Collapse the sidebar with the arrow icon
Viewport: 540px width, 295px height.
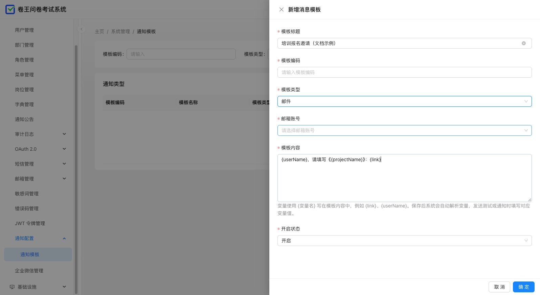[81, 29]
